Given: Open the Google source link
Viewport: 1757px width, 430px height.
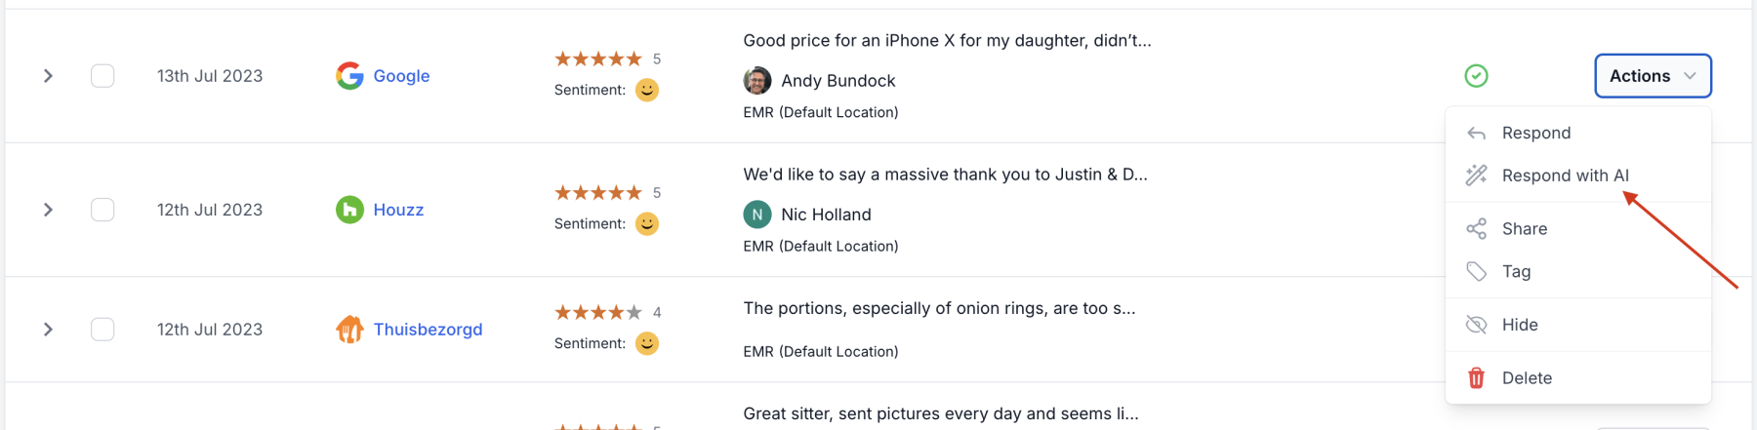Looking at the screenshot, I should (401, 76).
